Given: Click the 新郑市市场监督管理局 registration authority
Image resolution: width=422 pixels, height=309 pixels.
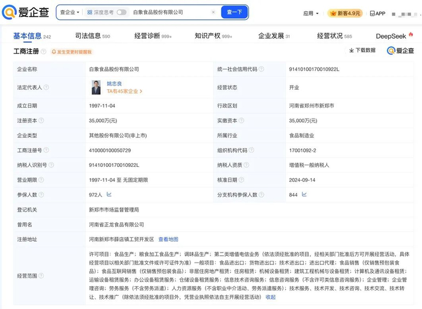Looking at the screenshot, I should pyautogui.click(x=114, y=210).
